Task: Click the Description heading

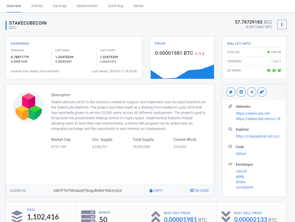Action: coord(61,95)
